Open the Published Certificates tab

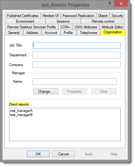22,16
